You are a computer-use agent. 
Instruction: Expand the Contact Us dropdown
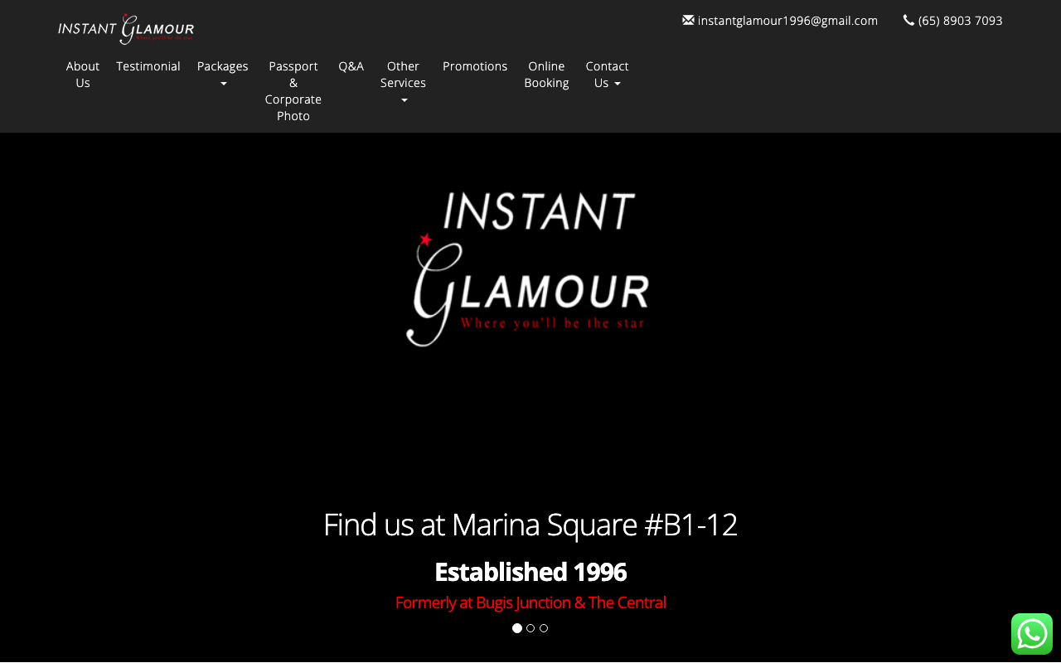click(x=608, y=75)
